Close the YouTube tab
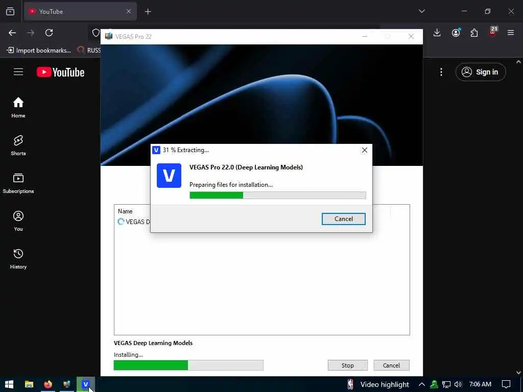Viewport: 523px width, 392px height. click(129, 12)
